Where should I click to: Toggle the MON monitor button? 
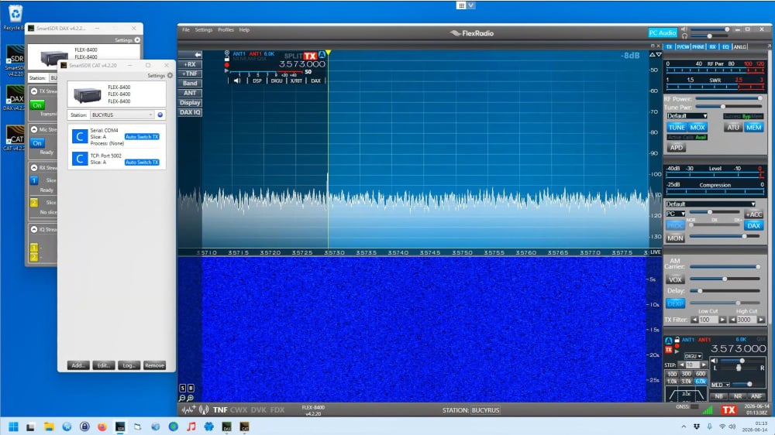[x=675, y=238]
